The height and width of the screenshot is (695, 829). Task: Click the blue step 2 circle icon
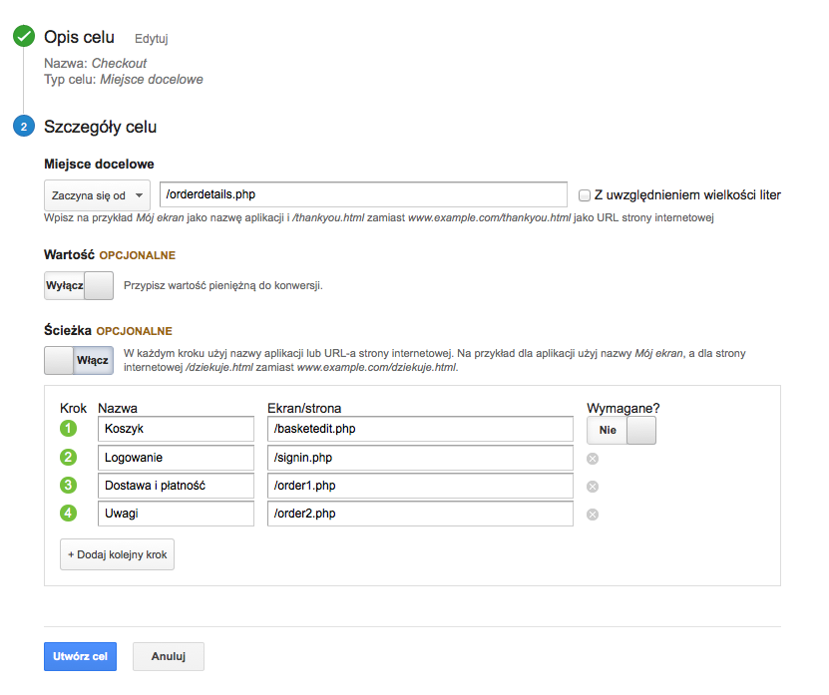pyautogui.click(x=23, y=127)
